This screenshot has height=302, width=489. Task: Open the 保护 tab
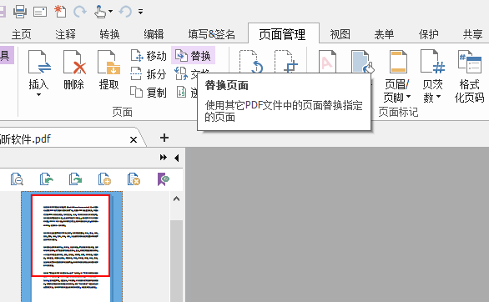(428, 34)
